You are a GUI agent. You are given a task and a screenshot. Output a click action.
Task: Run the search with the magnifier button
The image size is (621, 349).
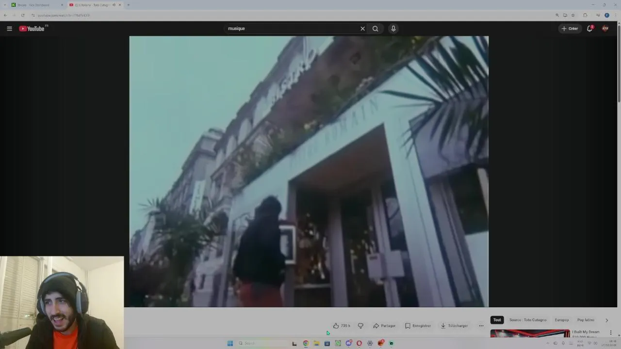click(376, 29)
